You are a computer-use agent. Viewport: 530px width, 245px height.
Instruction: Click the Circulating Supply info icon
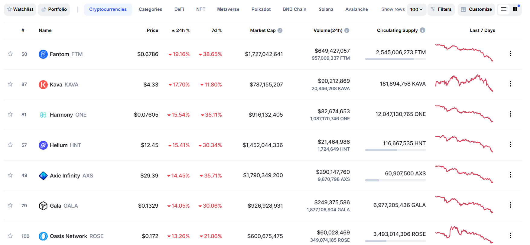(422, 30)
